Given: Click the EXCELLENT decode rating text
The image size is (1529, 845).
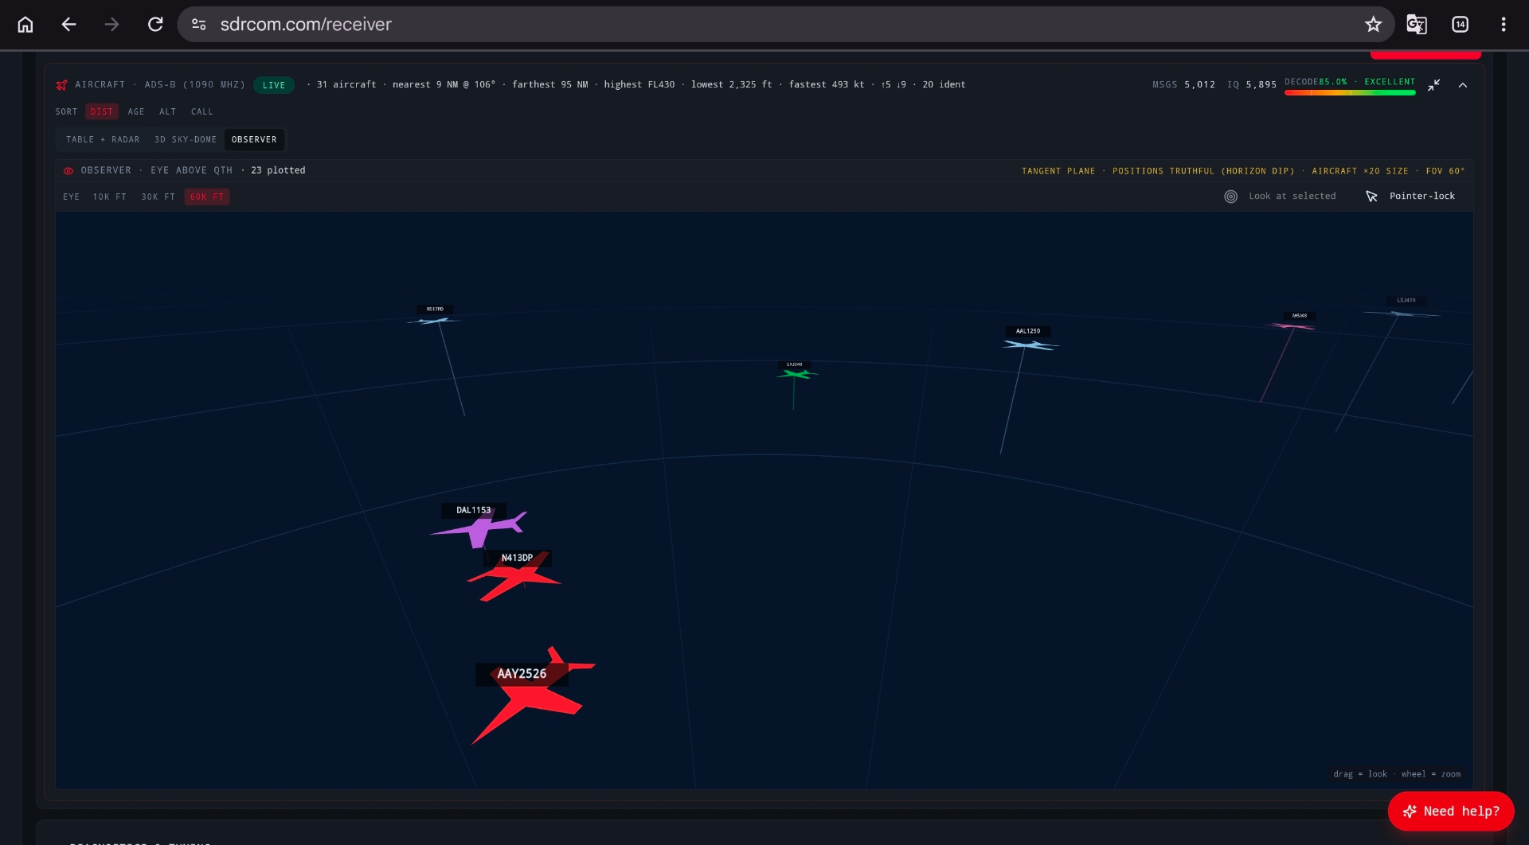Looking at the screenshot, I should point(1390,82).
